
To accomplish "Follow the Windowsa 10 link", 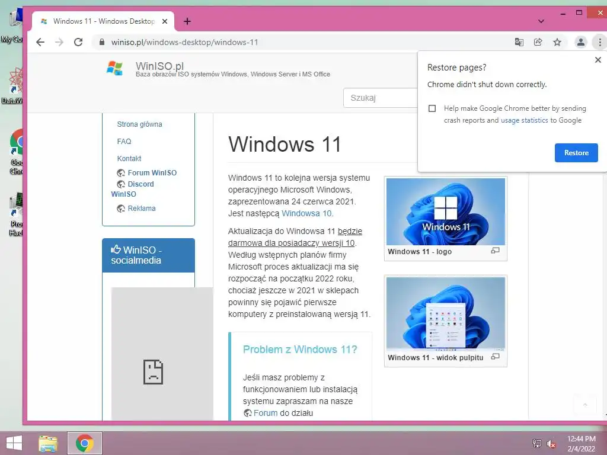I will click(306, 213).
